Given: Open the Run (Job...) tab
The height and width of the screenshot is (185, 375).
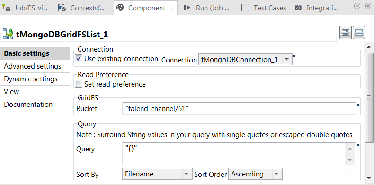Looking at the screenshot, I should tap(207, 8).
